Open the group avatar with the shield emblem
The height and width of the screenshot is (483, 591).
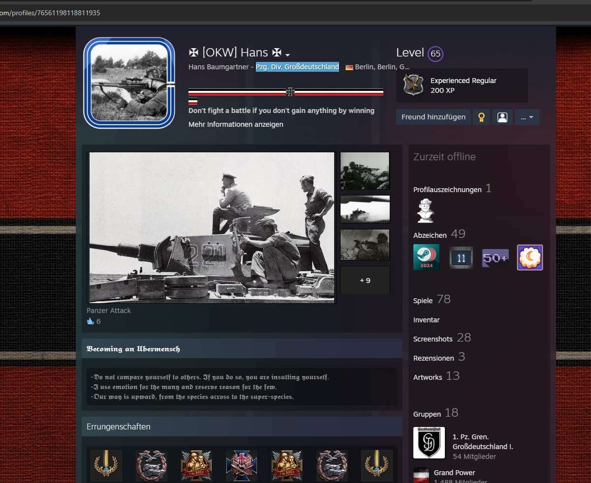tap(429, 443)
